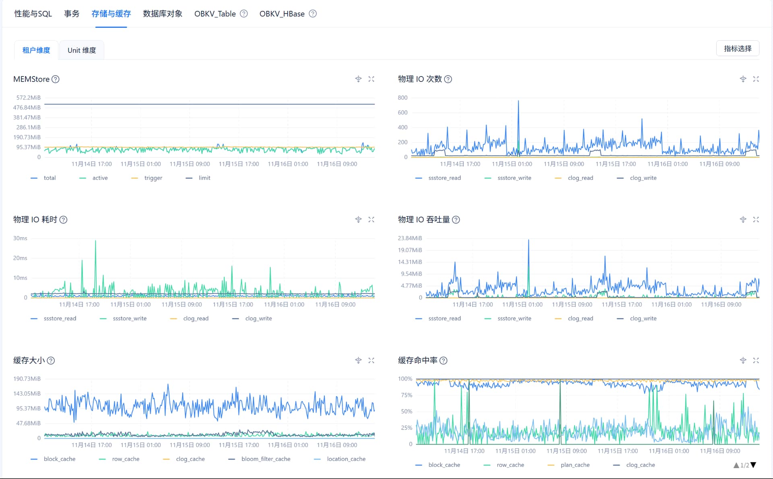Switch to the Unit 维度 tab
Screen dimensions: 773x479
click(82, 50)
